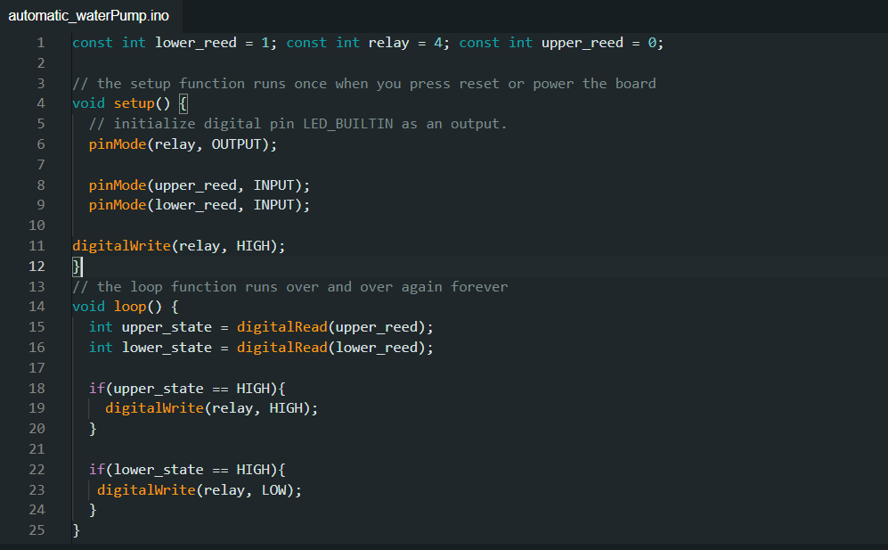The width and height of the screenshot is (888, 550).
Task: Click digitalWrite on line 11
Action: click(121, 246)
